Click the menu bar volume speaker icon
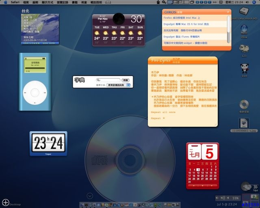This screenshot has width=260, height=208. point(247,2)
